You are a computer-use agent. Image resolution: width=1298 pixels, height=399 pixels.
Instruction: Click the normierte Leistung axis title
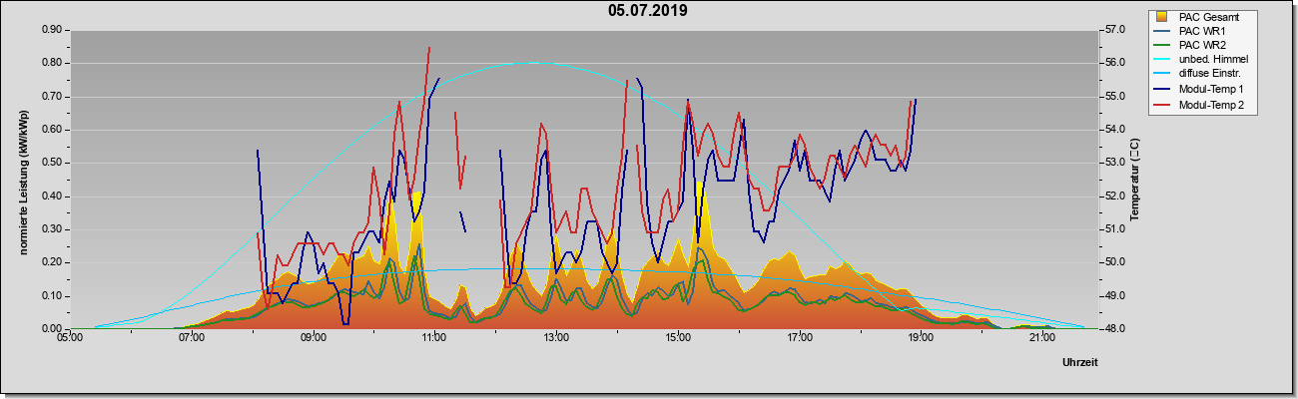click(x=23, y=185)
